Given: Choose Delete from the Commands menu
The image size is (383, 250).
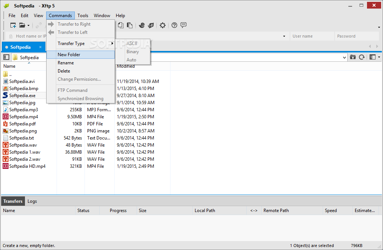Looking at the screenshot, I should coord(80,71).
